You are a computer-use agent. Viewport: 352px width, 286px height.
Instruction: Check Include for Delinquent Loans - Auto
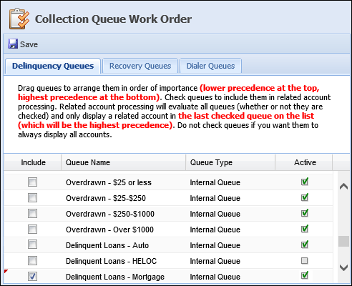tap(32, 245)
